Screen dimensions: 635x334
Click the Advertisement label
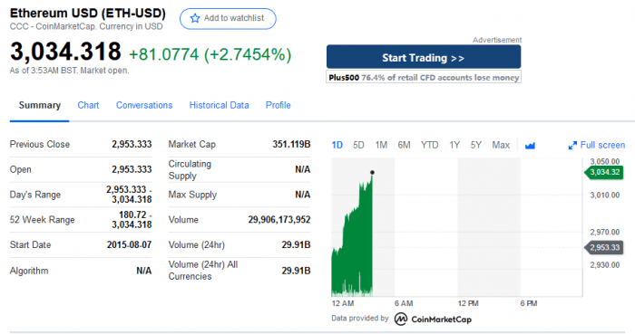(497, 40)
